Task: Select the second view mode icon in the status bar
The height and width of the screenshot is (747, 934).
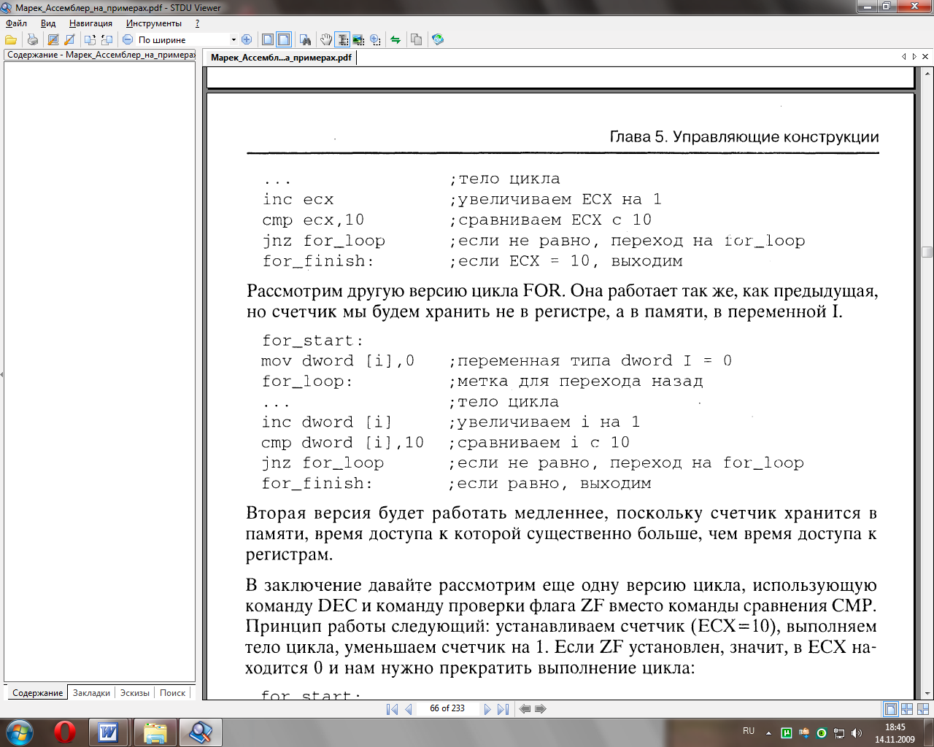Action: 907,709
